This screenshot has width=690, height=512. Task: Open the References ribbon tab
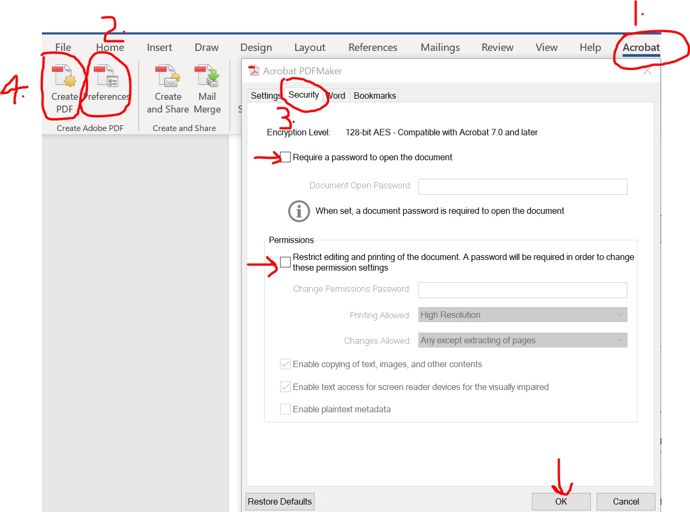pos(373,47)
